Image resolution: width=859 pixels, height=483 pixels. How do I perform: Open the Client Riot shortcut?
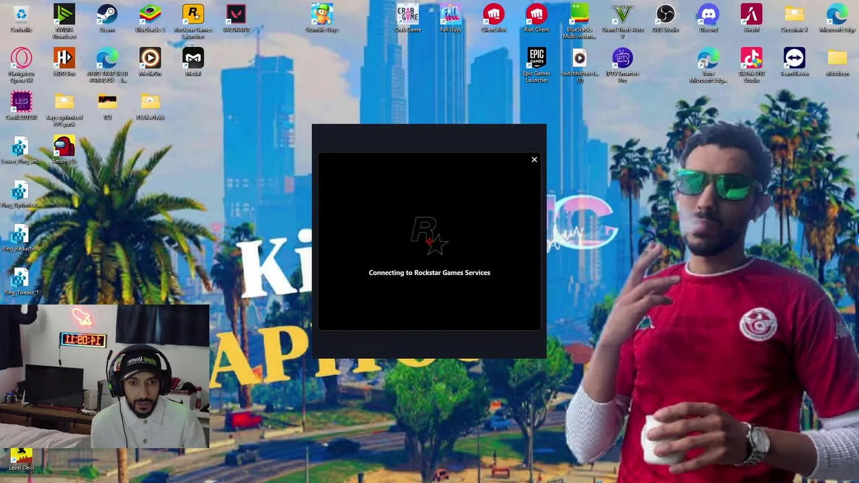[x=494, y=19]
